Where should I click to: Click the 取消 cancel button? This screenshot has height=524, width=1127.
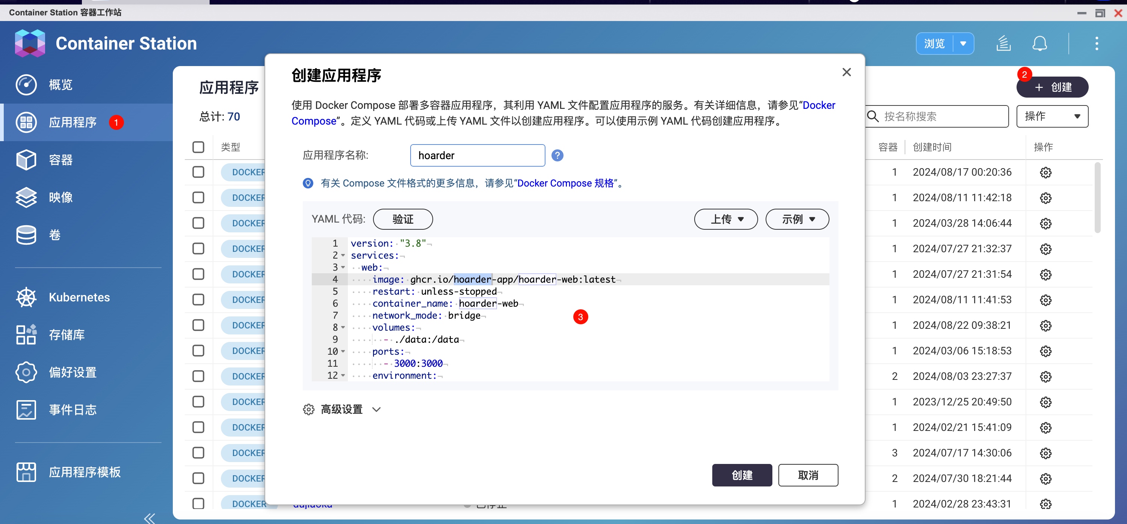[x=808, y=475]
